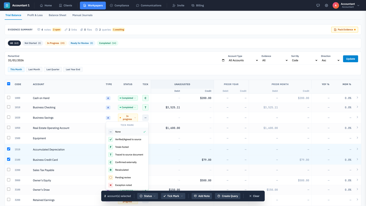Open the Account Type dropdown
This screenshot has height=206, width=366.
(x=243, y=60)
